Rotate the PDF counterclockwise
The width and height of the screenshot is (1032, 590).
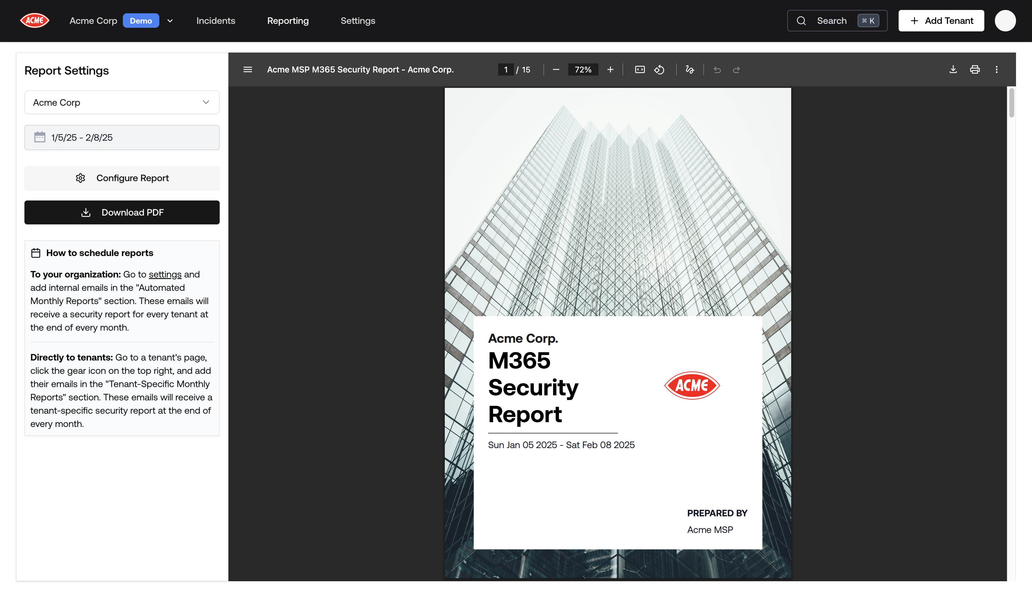[659, 70]
